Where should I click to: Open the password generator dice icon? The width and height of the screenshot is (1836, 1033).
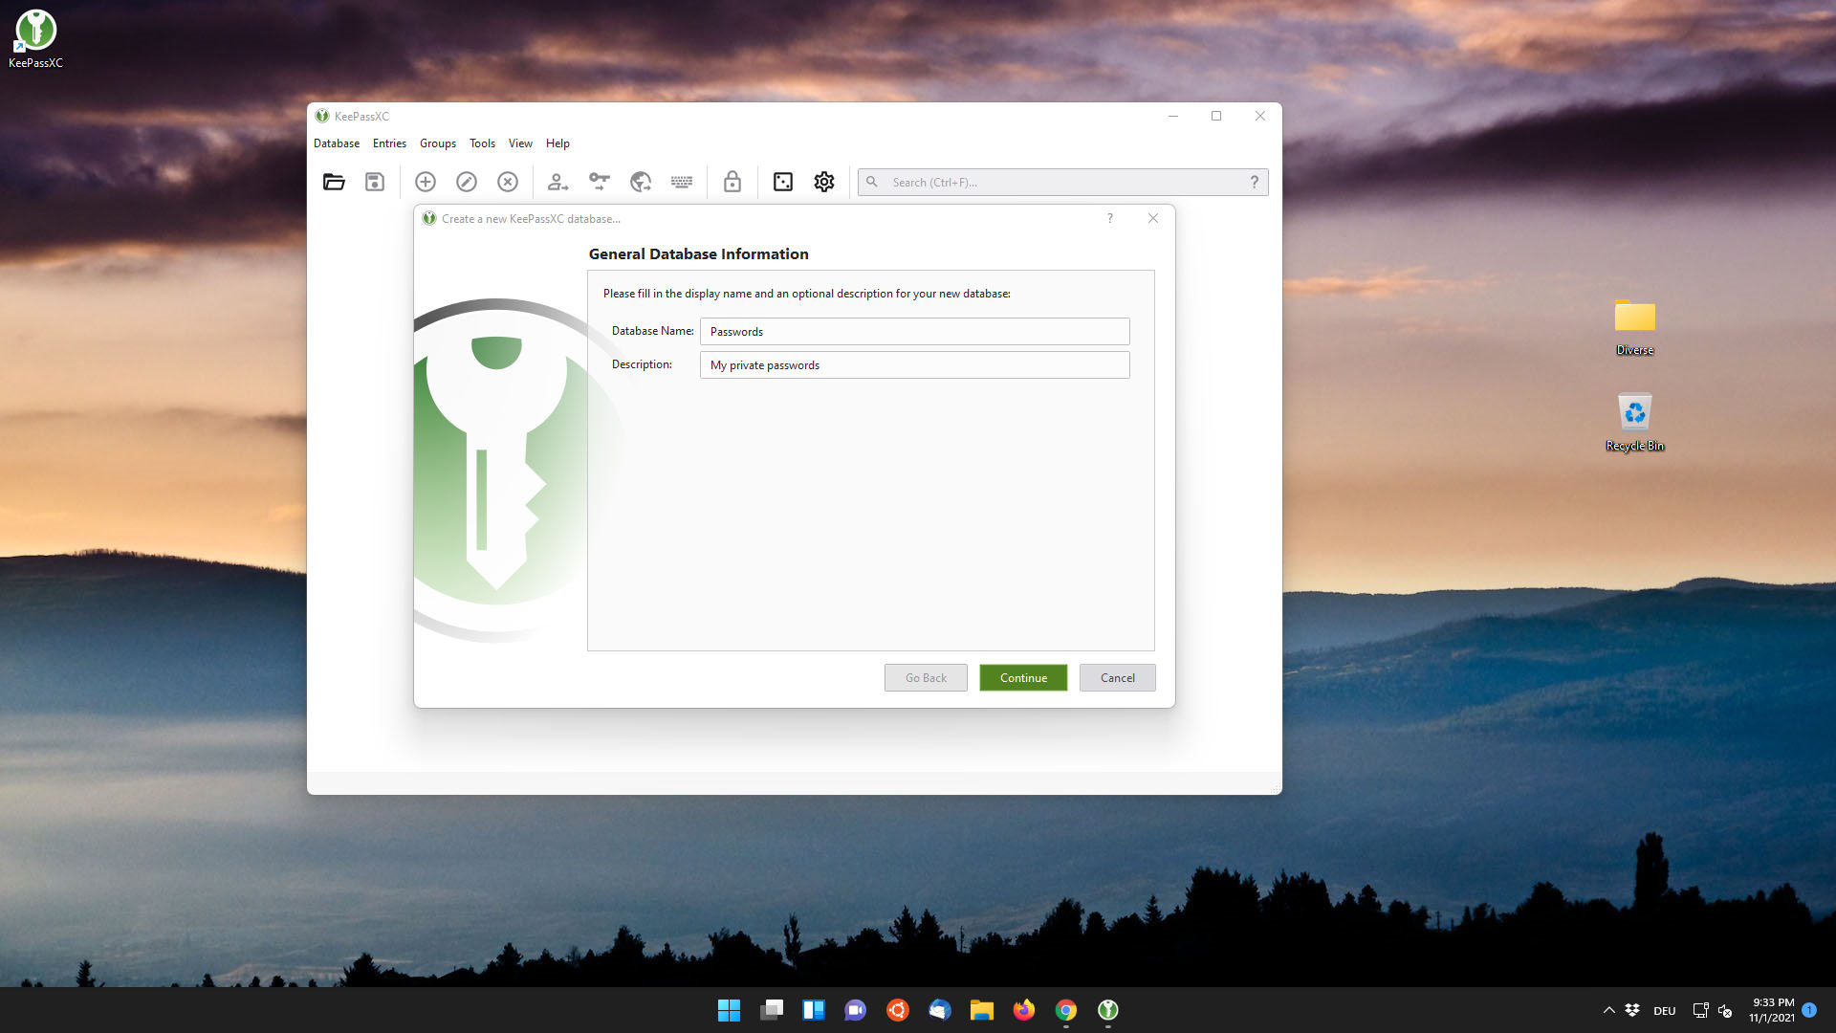coord(783,182)
